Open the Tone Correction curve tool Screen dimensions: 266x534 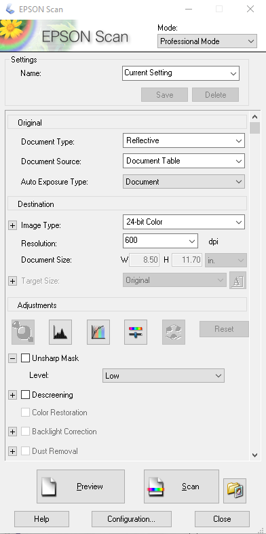(98, 332)
